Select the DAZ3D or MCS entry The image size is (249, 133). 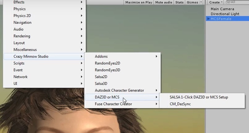click(122, 97)
